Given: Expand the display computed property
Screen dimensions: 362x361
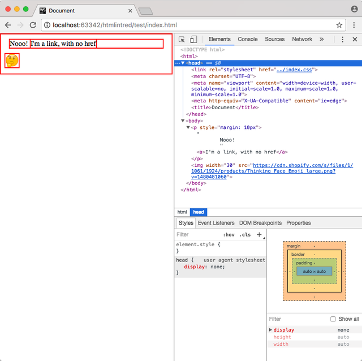Looking at the screenshot, I should (270, 330).
